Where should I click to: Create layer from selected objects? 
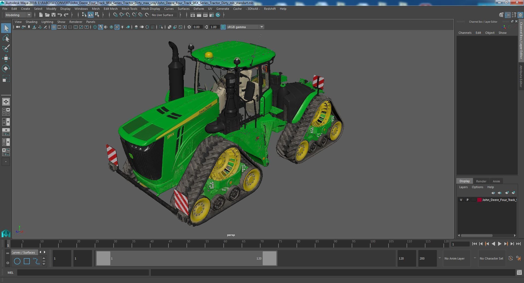[x=513, y=193]
